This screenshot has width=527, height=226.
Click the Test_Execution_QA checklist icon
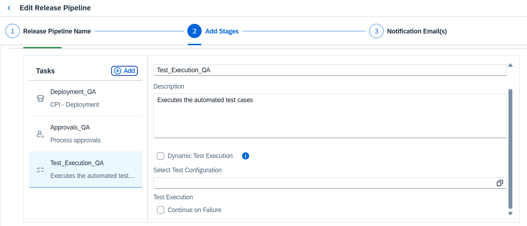tap(41, 170)
